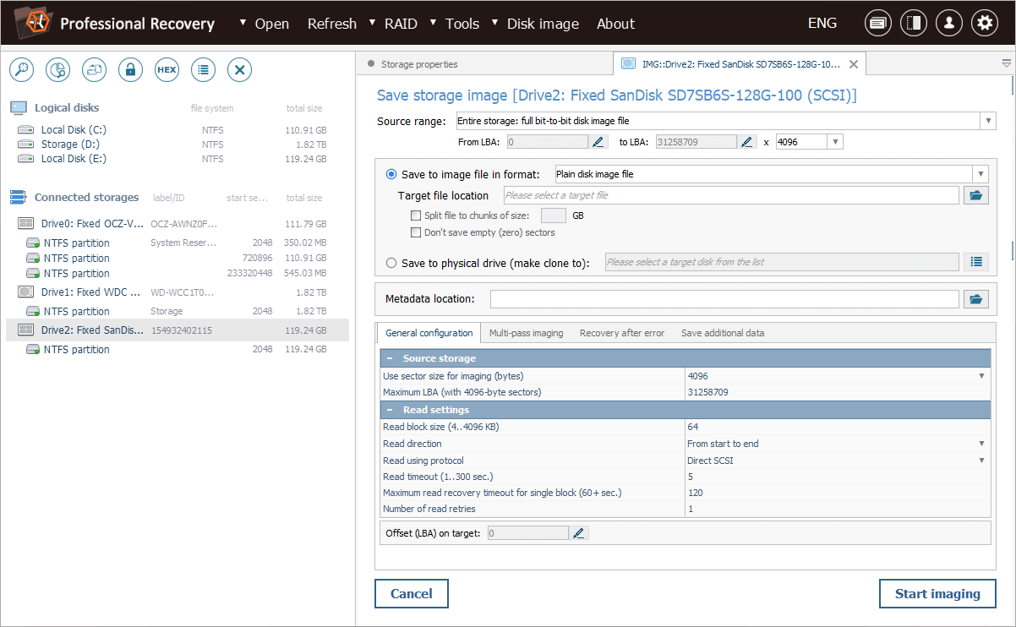The image size is (1016, 627).
Task: Switch to the Recovery after error tab
Action: pos(622,333)
